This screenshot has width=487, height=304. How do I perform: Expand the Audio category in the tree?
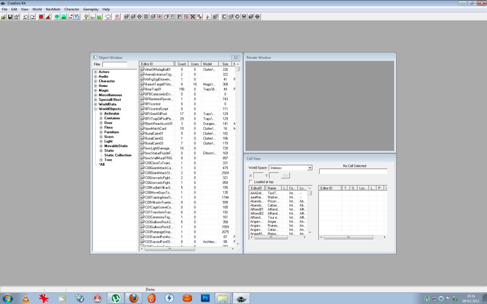(x=96, y=76)
